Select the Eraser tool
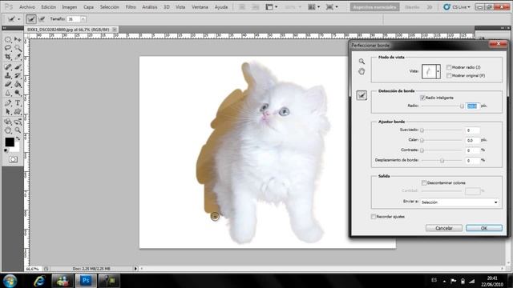 pyautogui.click(x=8, y=85)
